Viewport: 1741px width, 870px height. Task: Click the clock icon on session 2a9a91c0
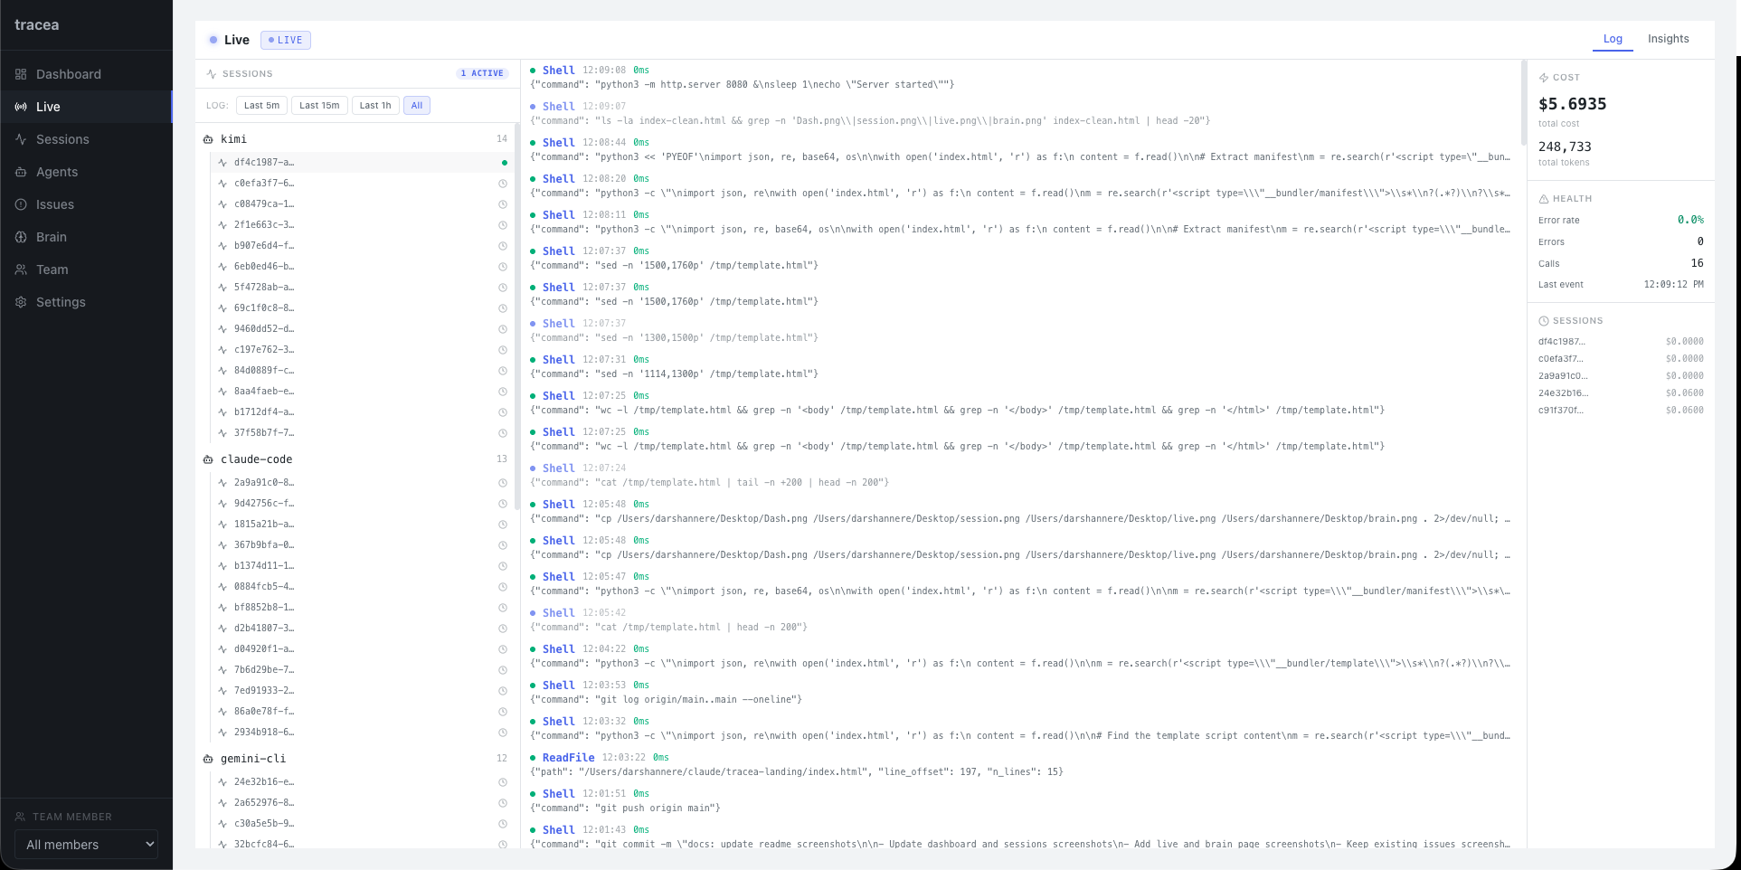[x=503, y=483]
